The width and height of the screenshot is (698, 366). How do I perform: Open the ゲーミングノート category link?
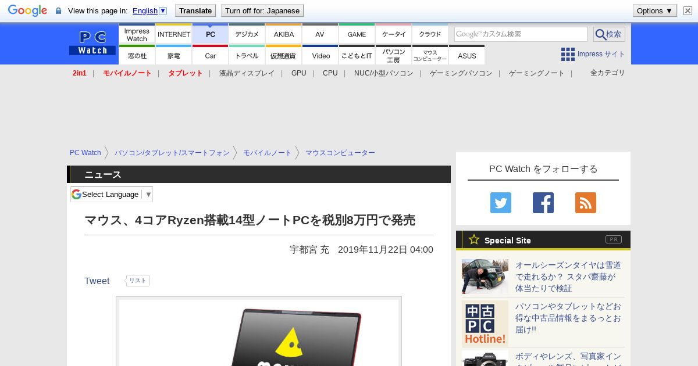[x=537, y=73]
